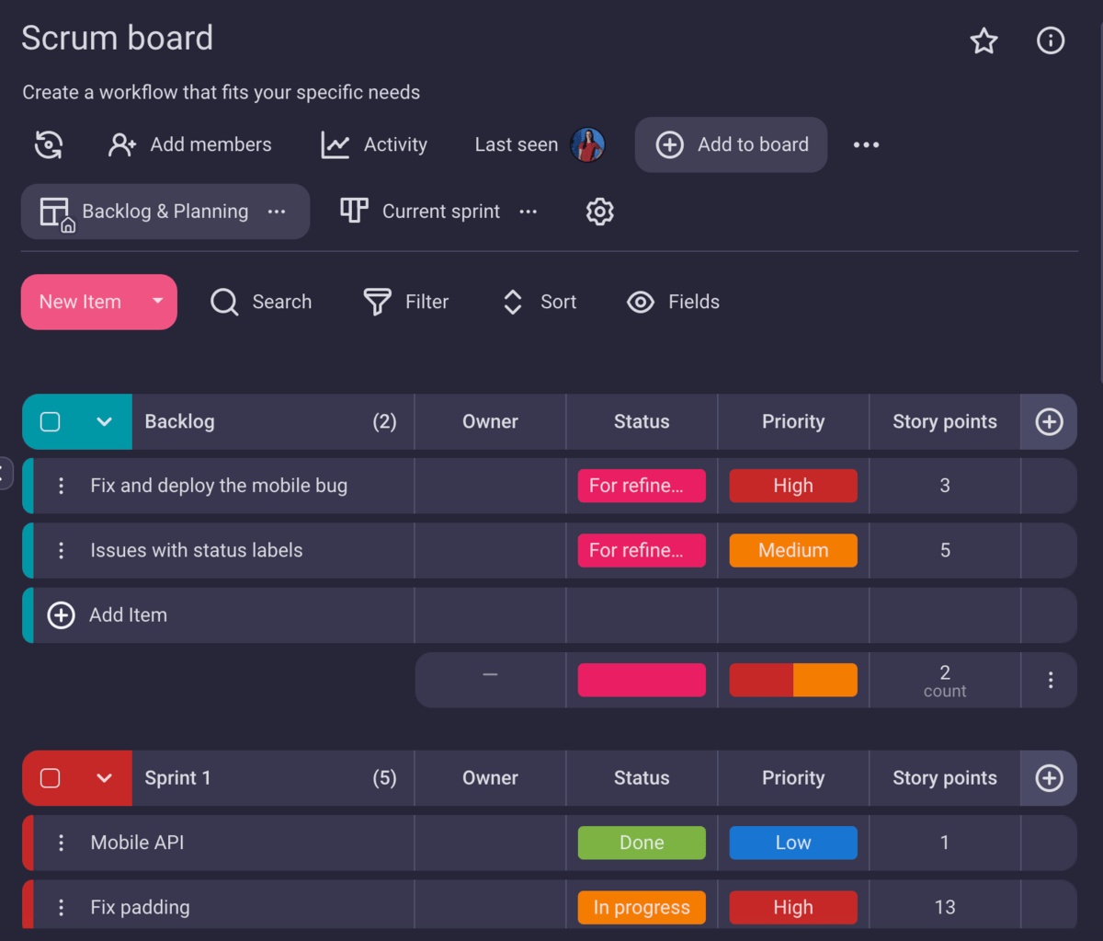
Task: Collapse the Sprint 1 group
Action: (104, 777)
